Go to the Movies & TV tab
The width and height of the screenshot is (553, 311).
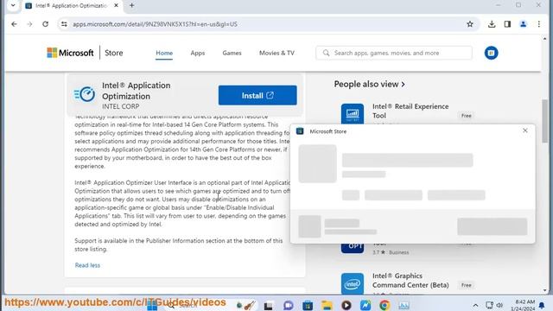pyautogui.click(x=276, y=53)
